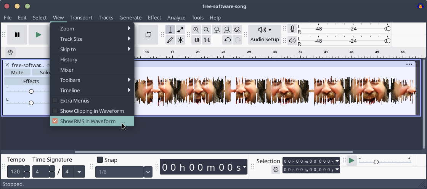Click the Zoom Toggle icon

(238, 30)
